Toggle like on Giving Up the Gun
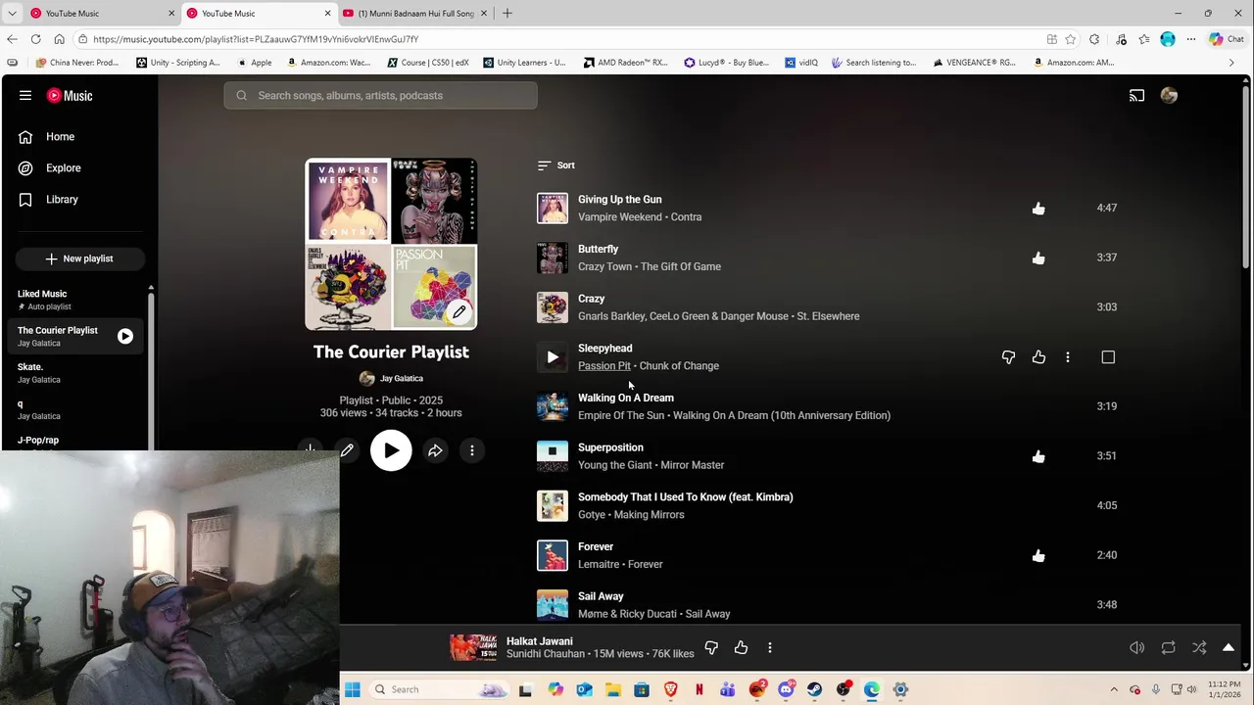Image resolution: width=1254 pixels, height=705 pixels. [1038, 209]
